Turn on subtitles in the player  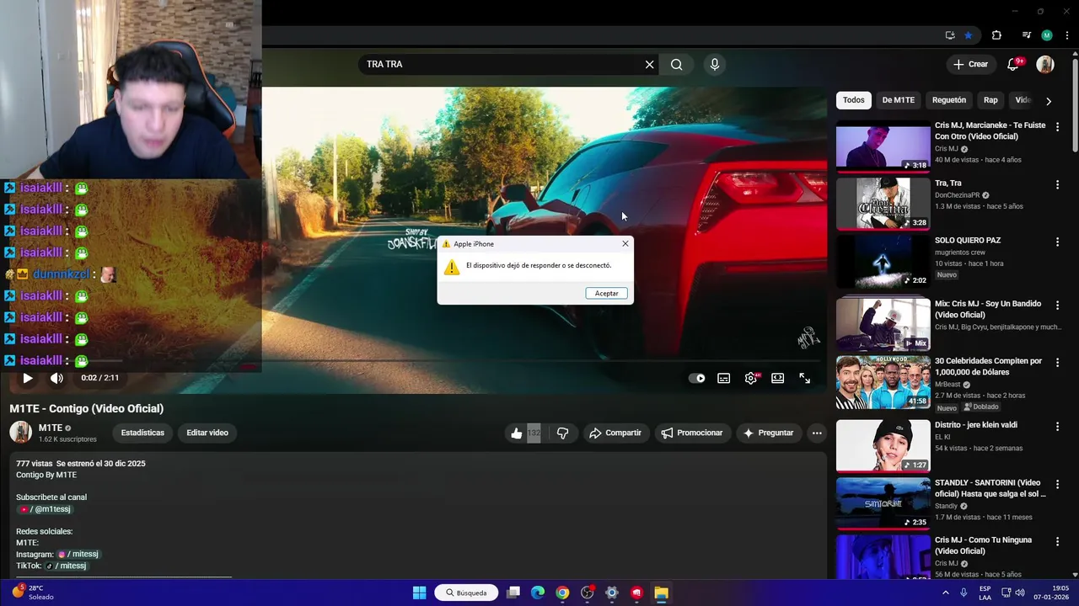[x=723, y=379]
